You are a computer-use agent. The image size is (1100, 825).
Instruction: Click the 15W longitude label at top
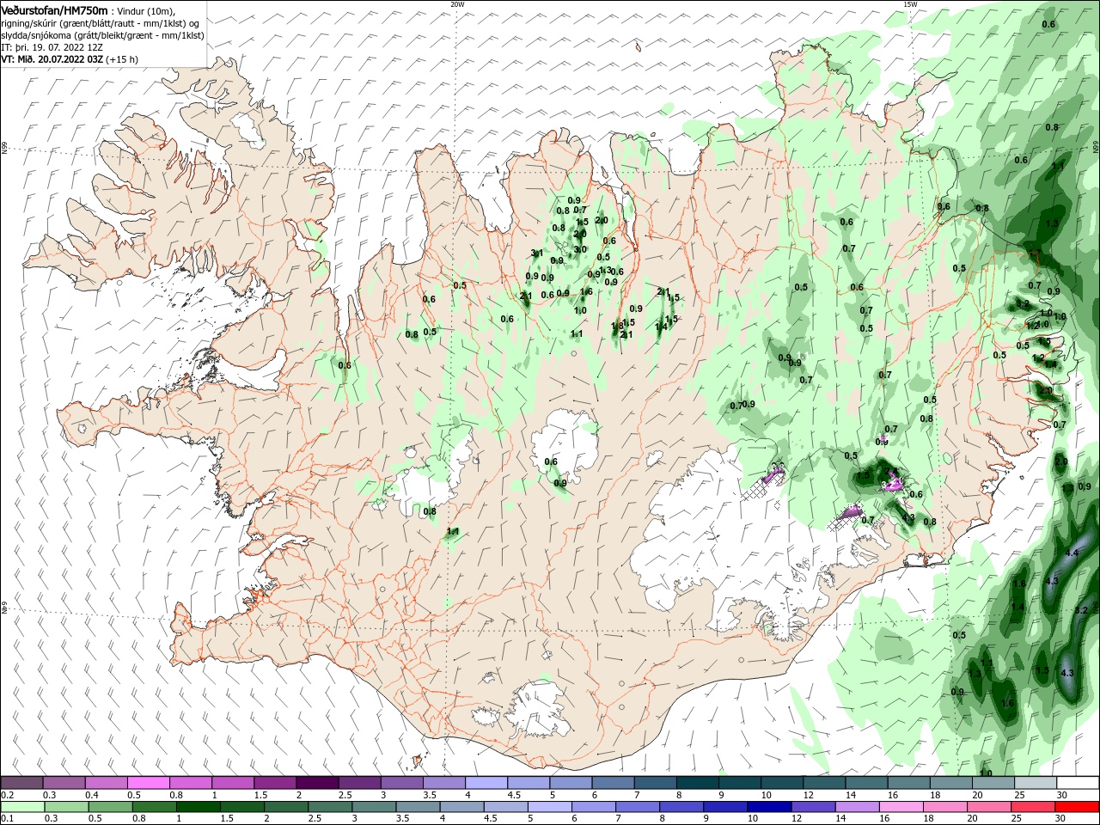coord(909,3)
